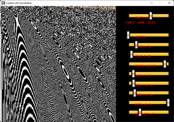This screenshot has height=122, width=174.
Task: Click the DEL value label
Action: coord(144,85)
